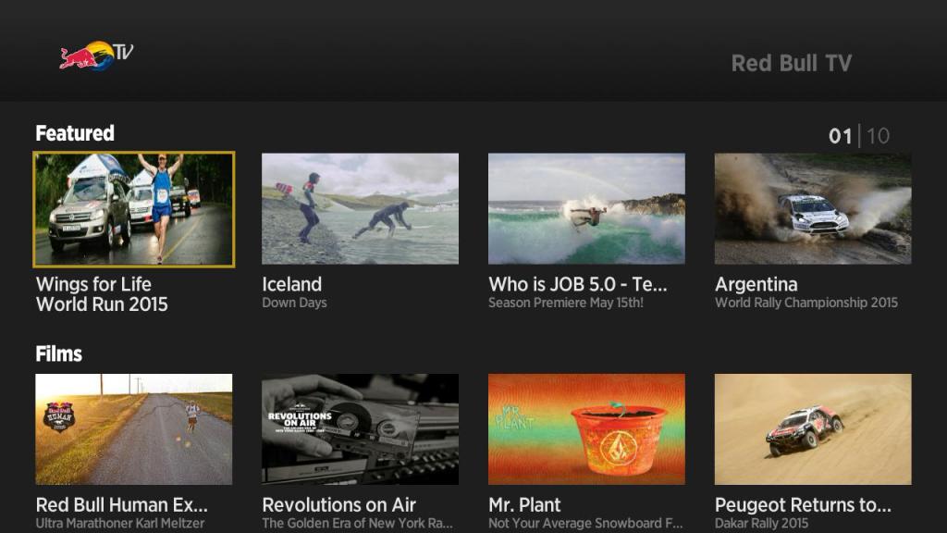Screen dimensions: 947x533
Task: Click 'The Golden Era of New York Ra...' subtitle
Action: click(358, 524)
